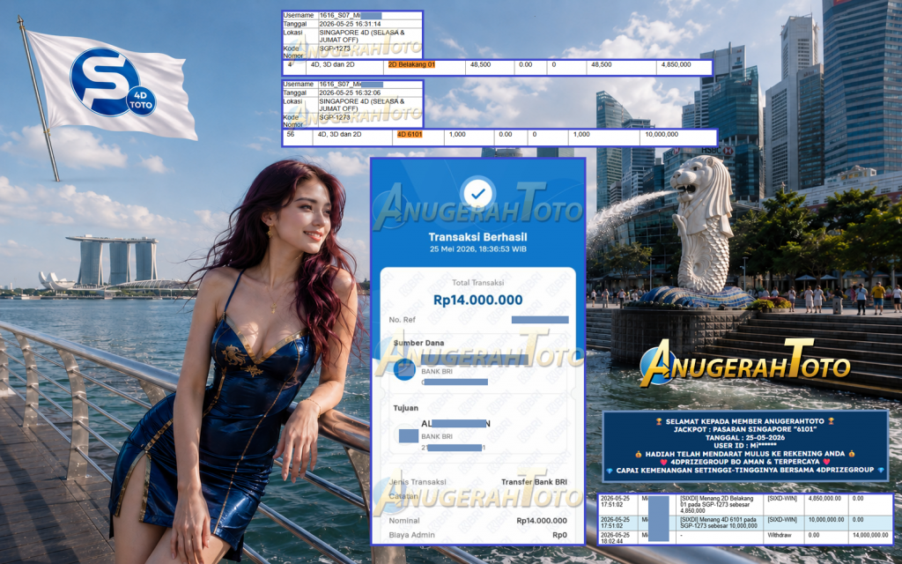This screenshot has height=564, width=902.
Task: Click the "Menang 2D Belakang 01" description cell
Action: 717,505
